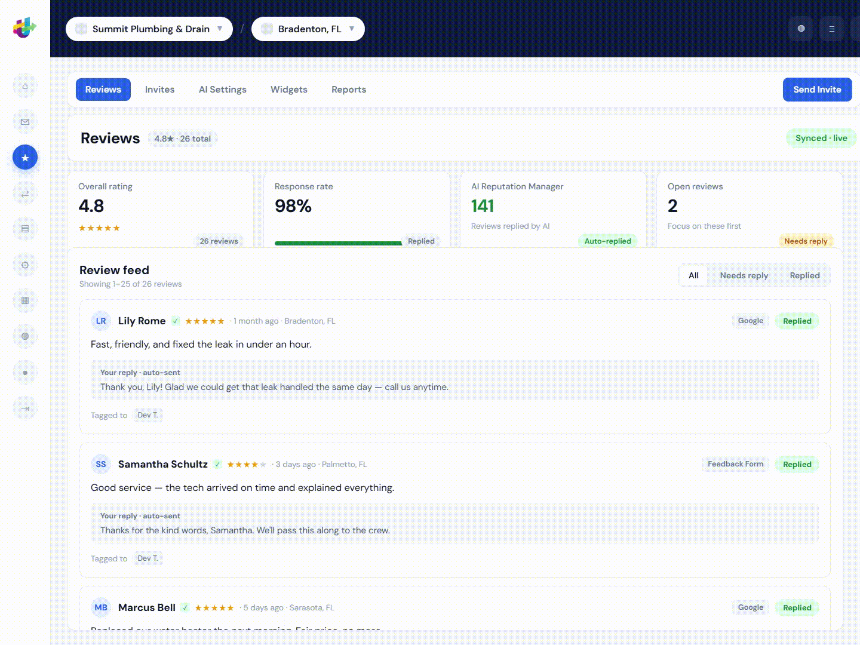Click Lily Rome's five-star rating
The width and height of the screenshot is (860, 645).
pos(205,321)
